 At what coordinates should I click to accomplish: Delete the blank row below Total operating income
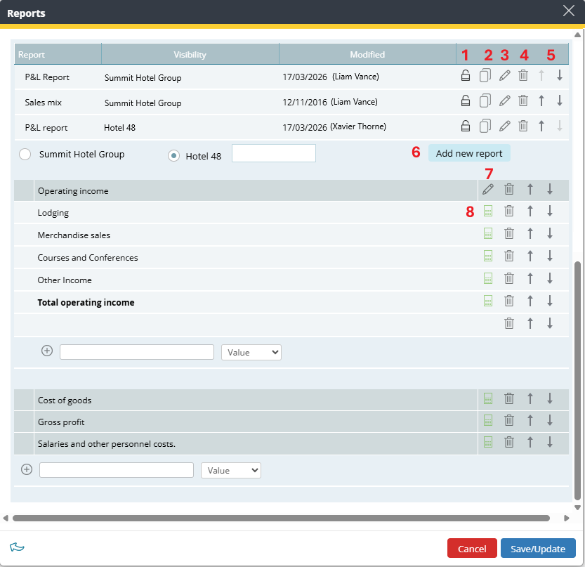click(509, 323)
